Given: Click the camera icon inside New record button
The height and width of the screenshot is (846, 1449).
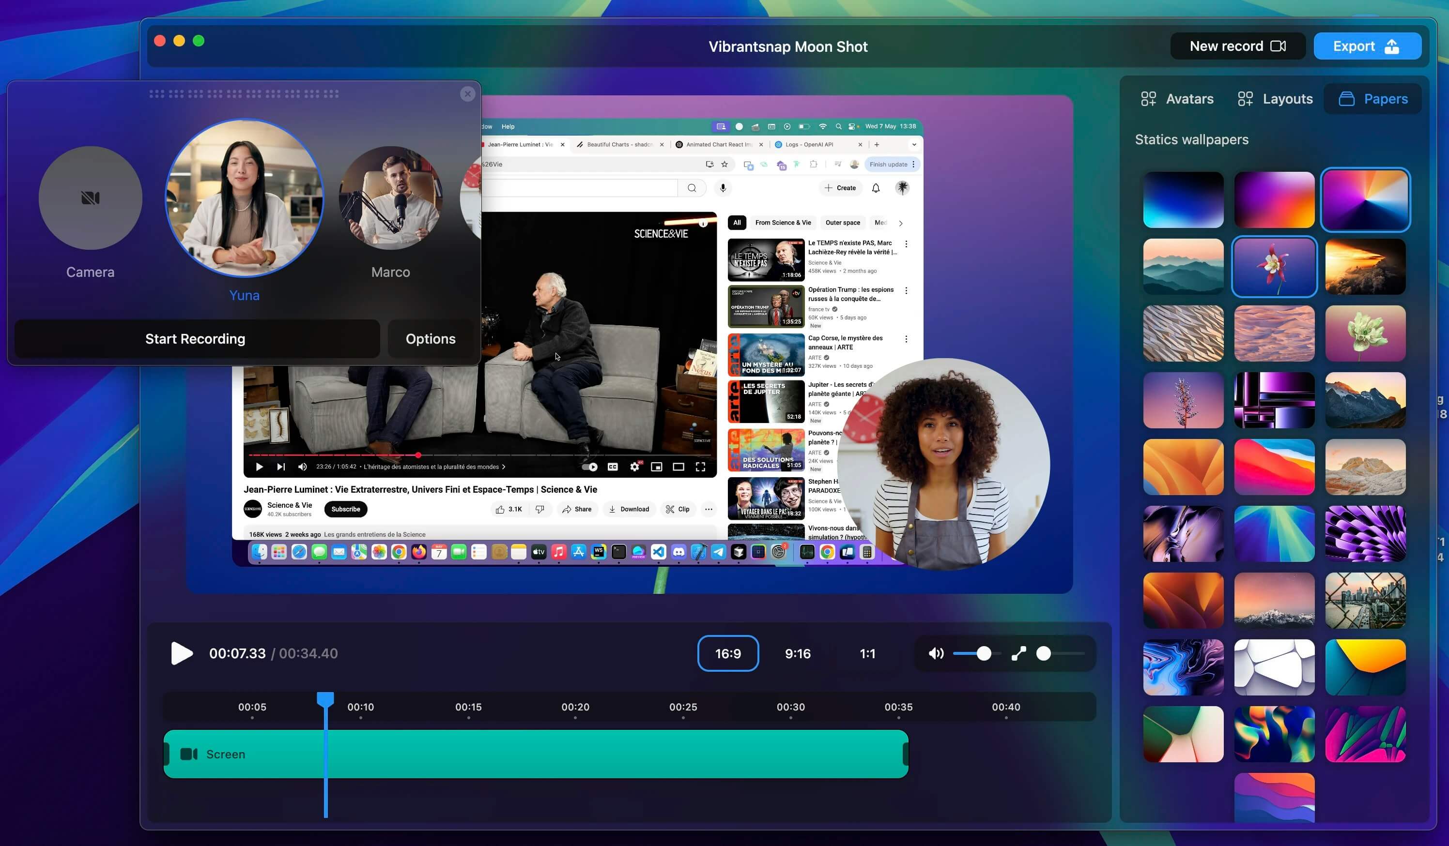Looking at the screenshot, I should tap(1279, 46).
